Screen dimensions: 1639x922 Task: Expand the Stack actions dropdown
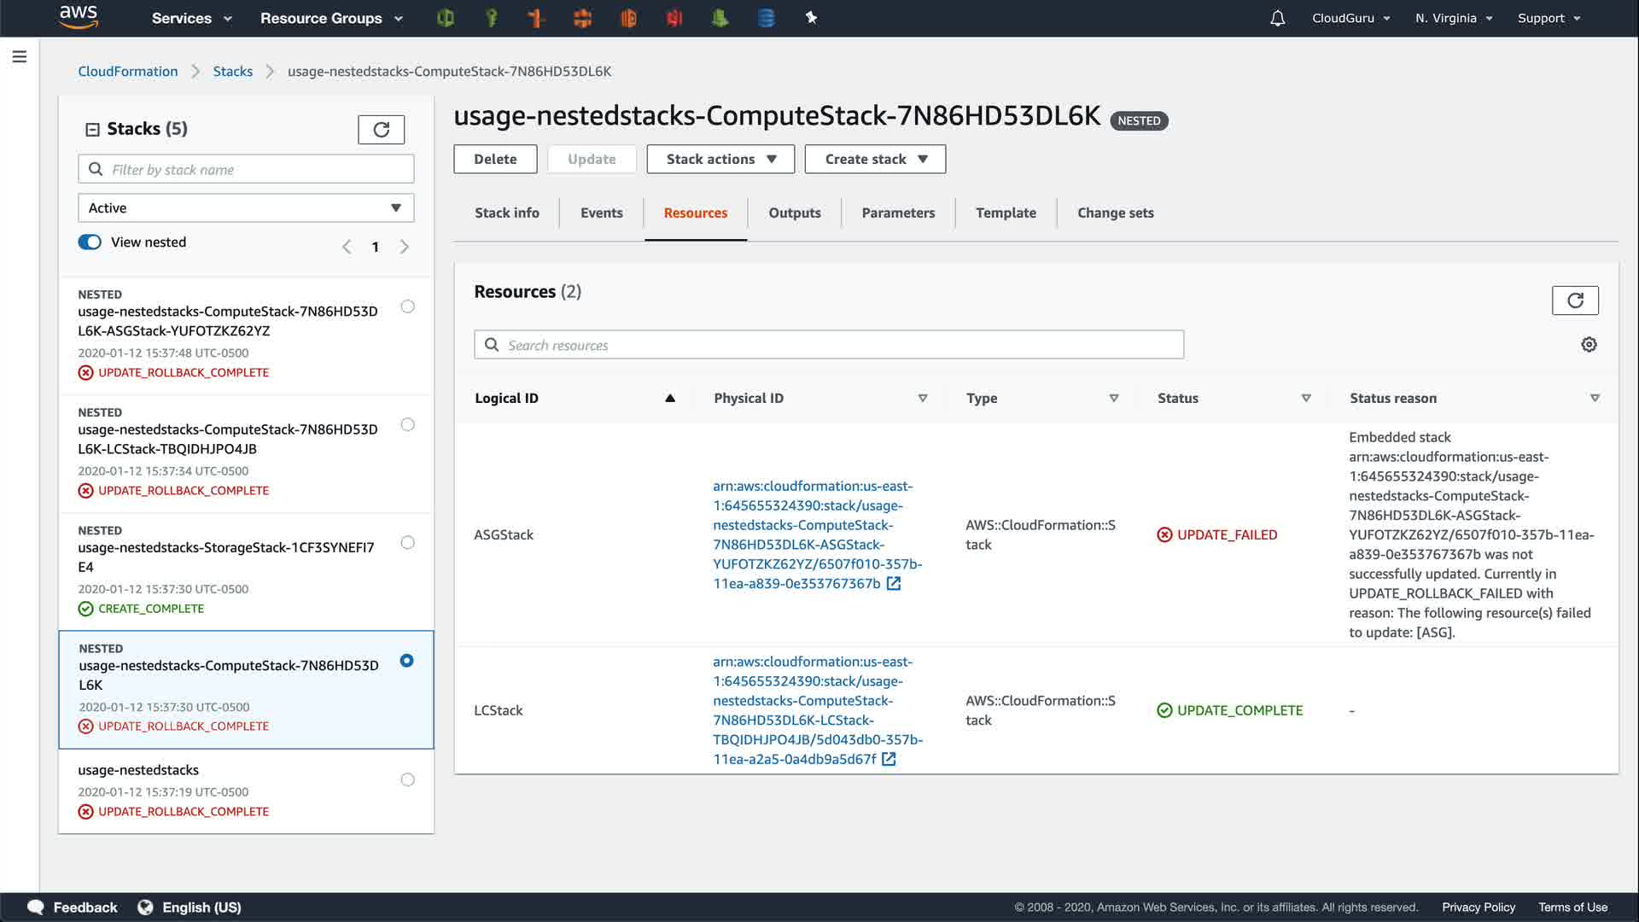[720, 159]
